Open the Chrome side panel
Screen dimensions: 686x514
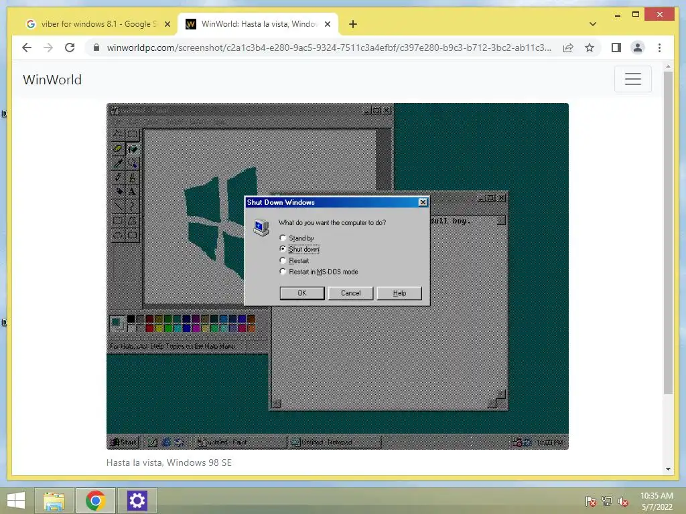(616, 48)
